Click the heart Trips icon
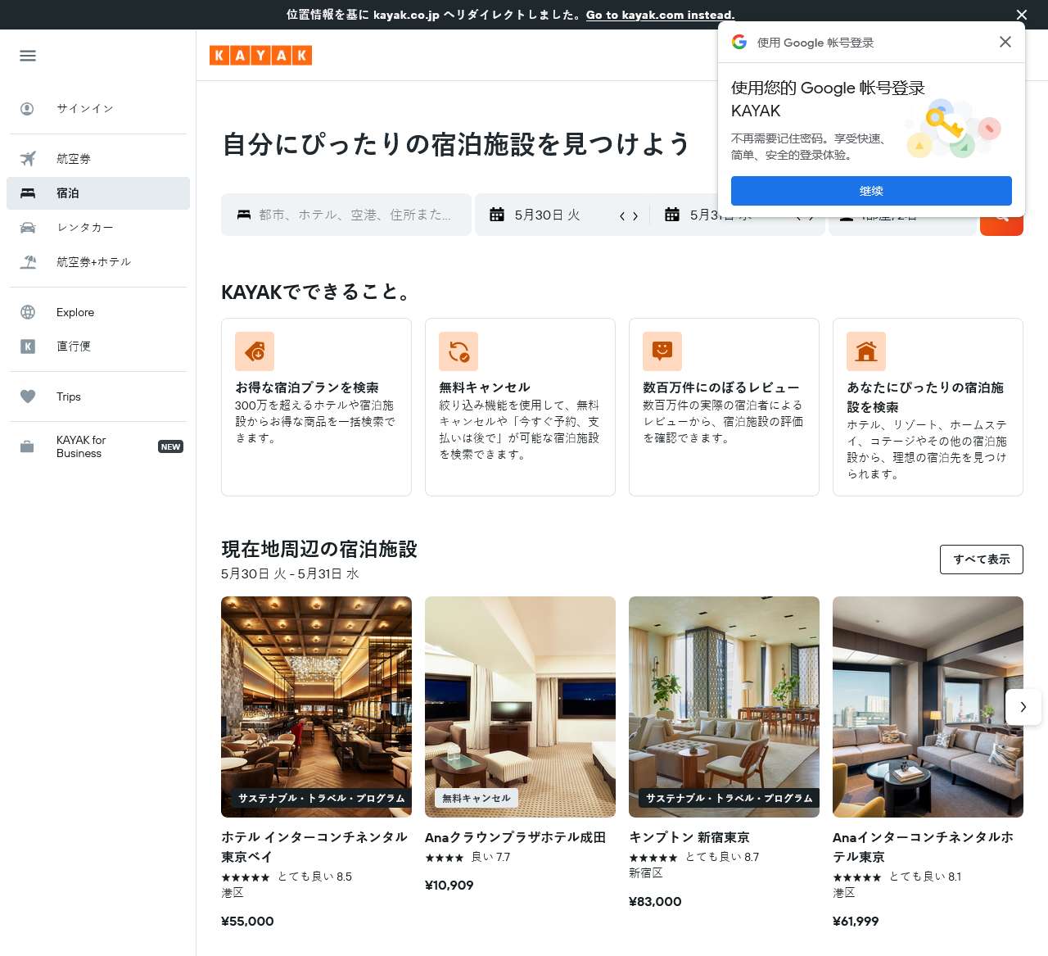 (28, 396)
